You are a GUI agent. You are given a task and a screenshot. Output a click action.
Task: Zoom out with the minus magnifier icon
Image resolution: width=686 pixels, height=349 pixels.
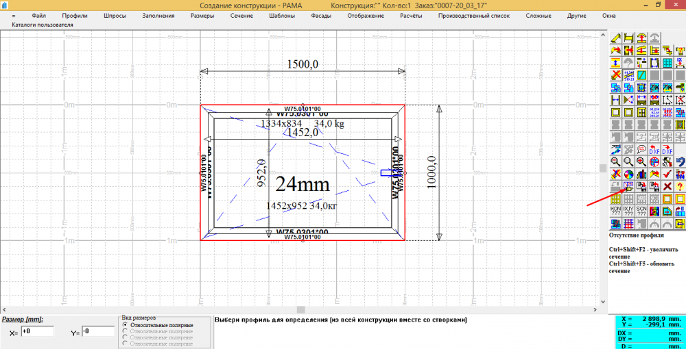point(615,162)
